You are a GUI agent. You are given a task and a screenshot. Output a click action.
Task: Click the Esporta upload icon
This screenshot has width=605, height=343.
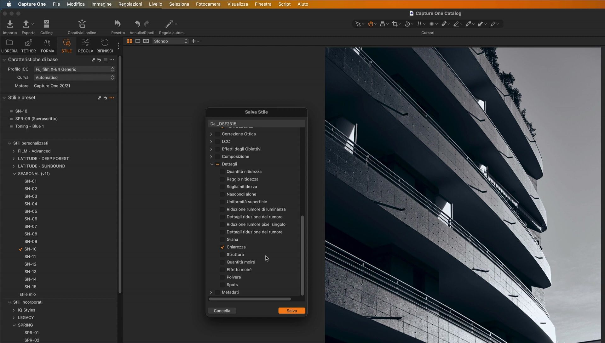click(26, 24)
